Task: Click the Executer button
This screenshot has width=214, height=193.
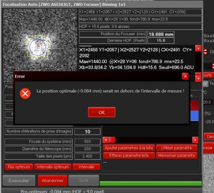Action: pos(19,181)
